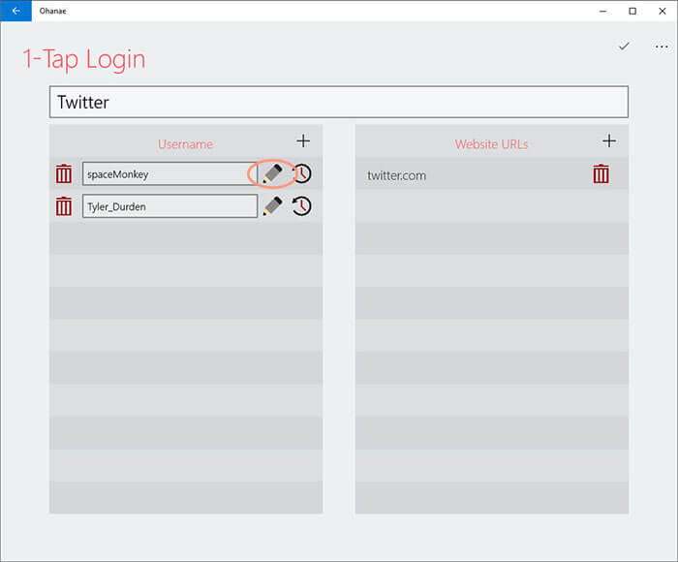
Task: Click pencil icon beside Tyler_Durden
Action: tap(273, 206)
